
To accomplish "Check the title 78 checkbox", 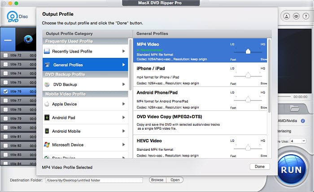I will point(5,109).
